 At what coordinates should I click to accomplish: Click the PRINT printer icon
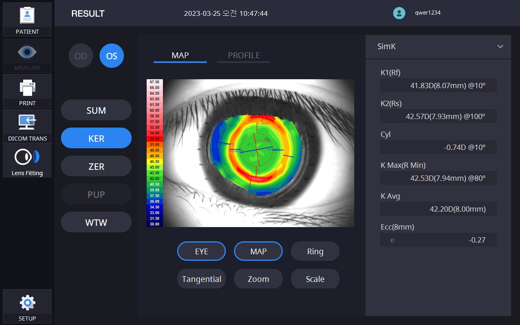tap(27, 87)
